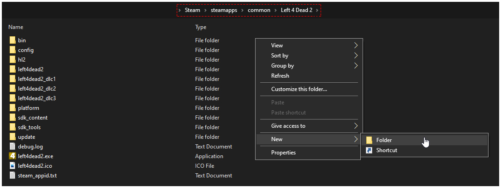Select the steam_appid.txt file icon
Screen dimensions: 501x188
(12, 176)
